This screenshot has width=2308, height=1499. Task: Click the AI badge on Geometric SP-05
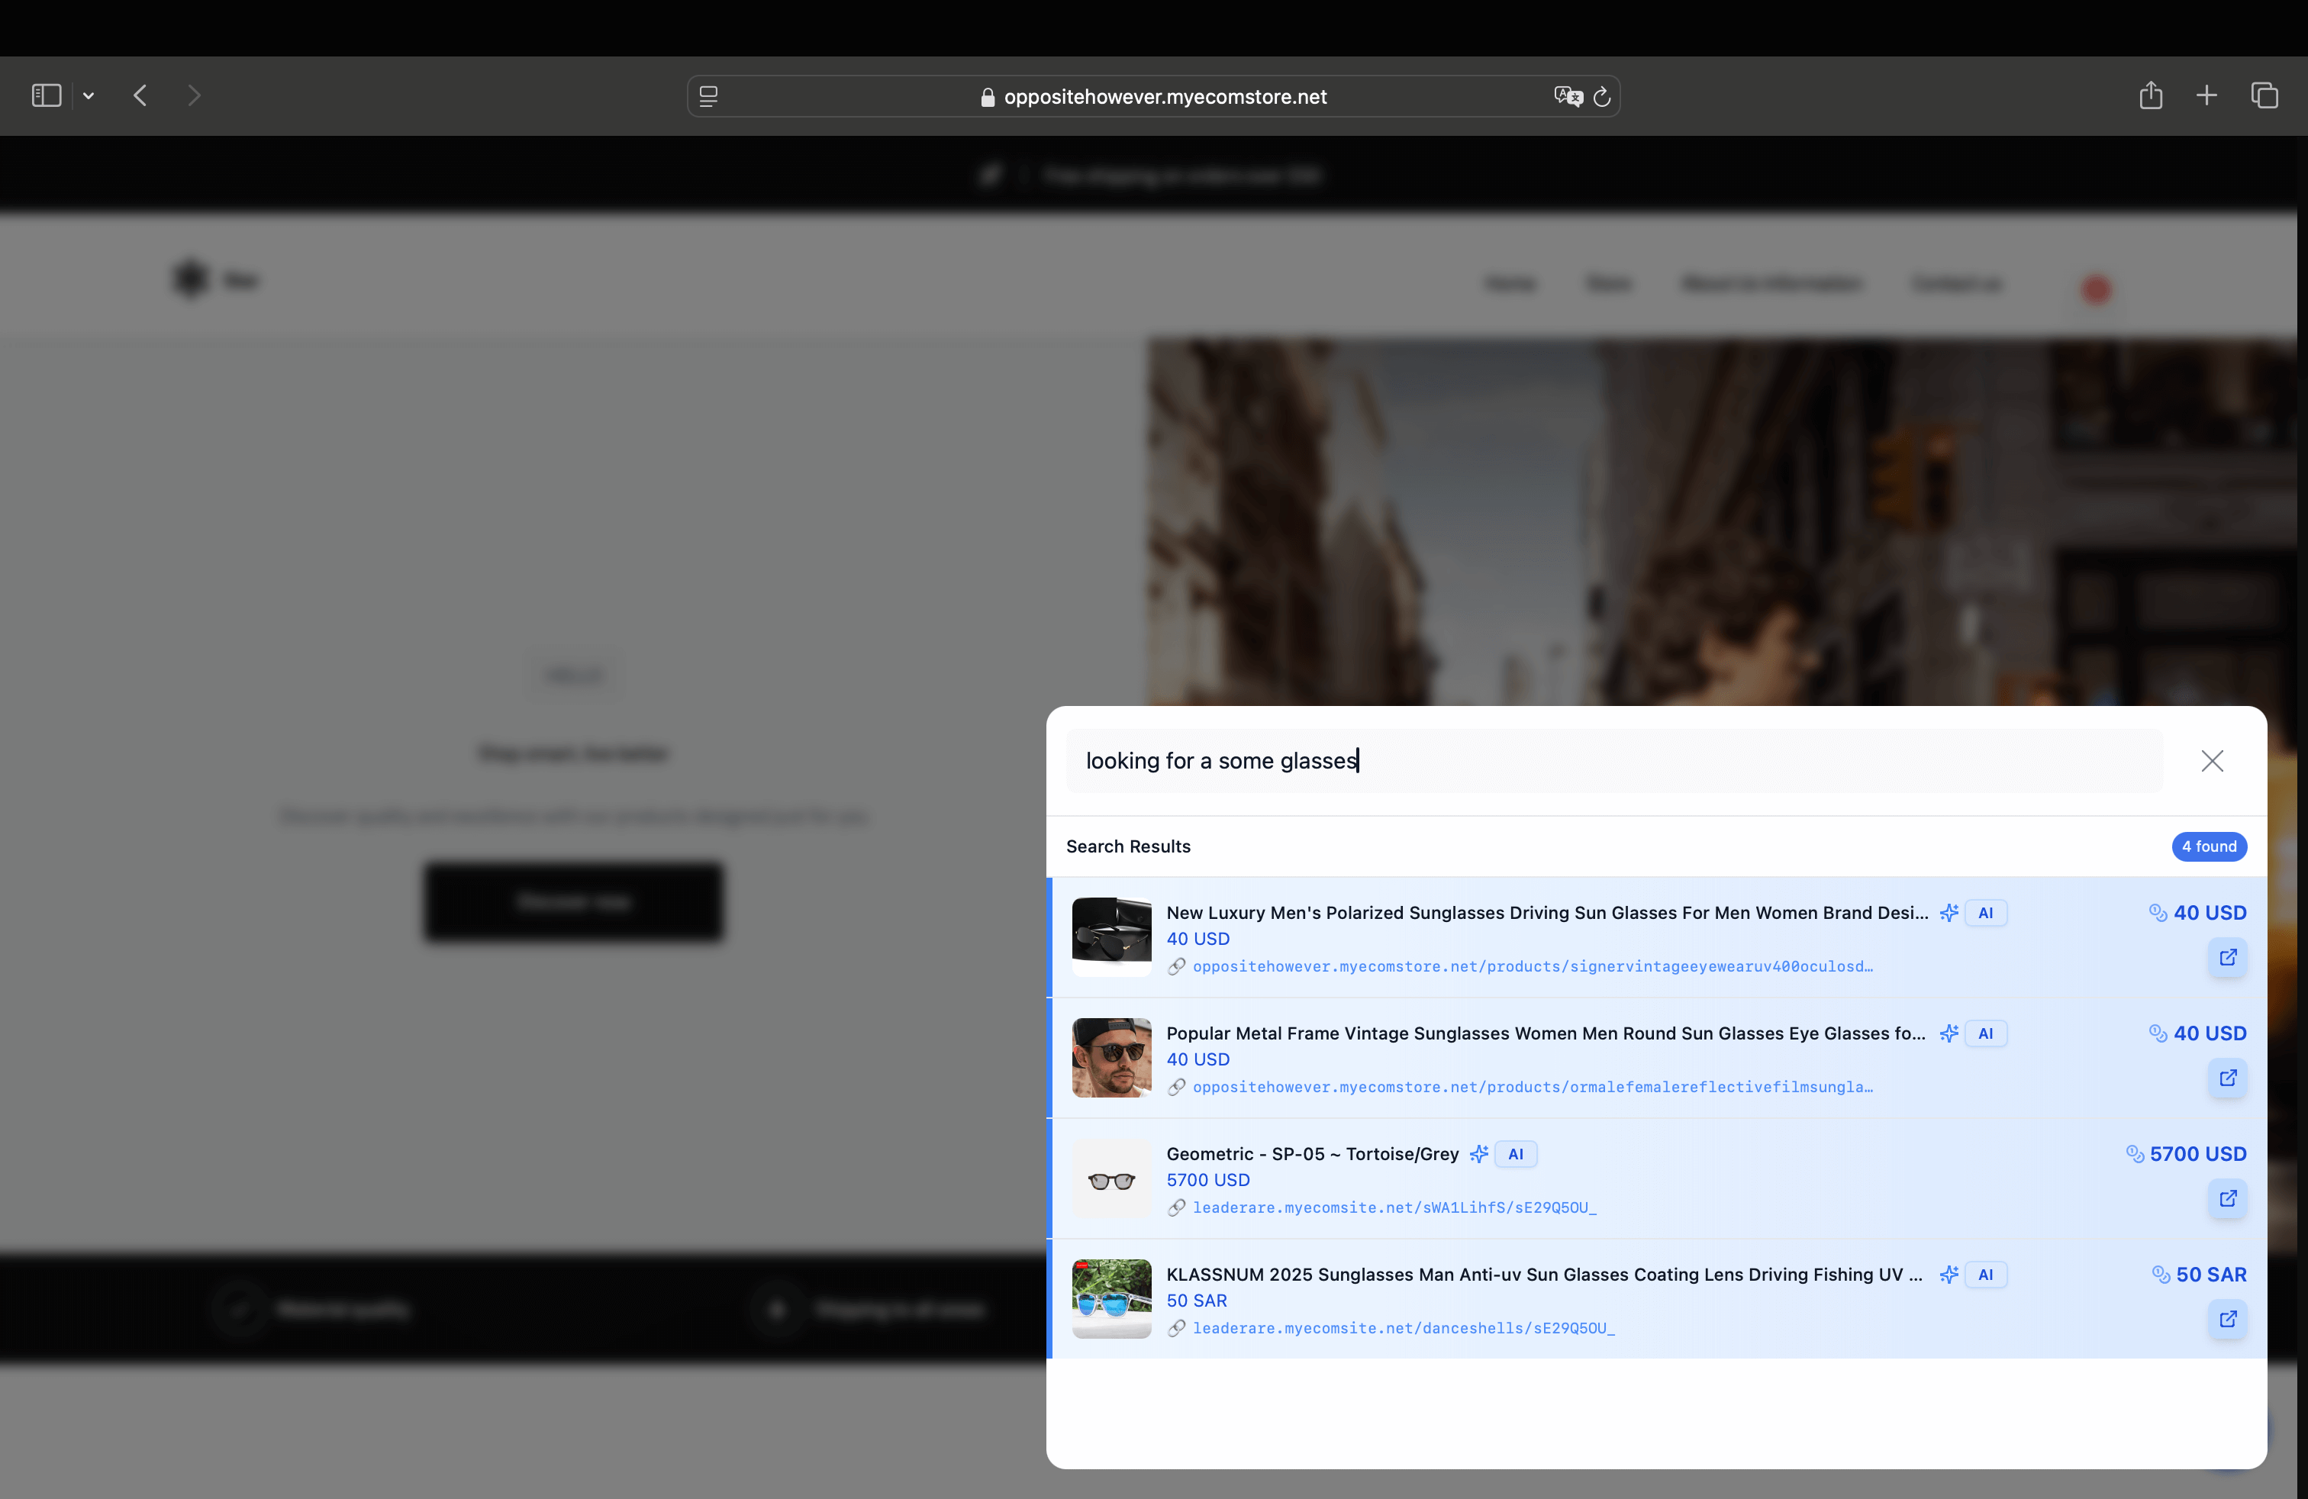pos(1515,1154)
